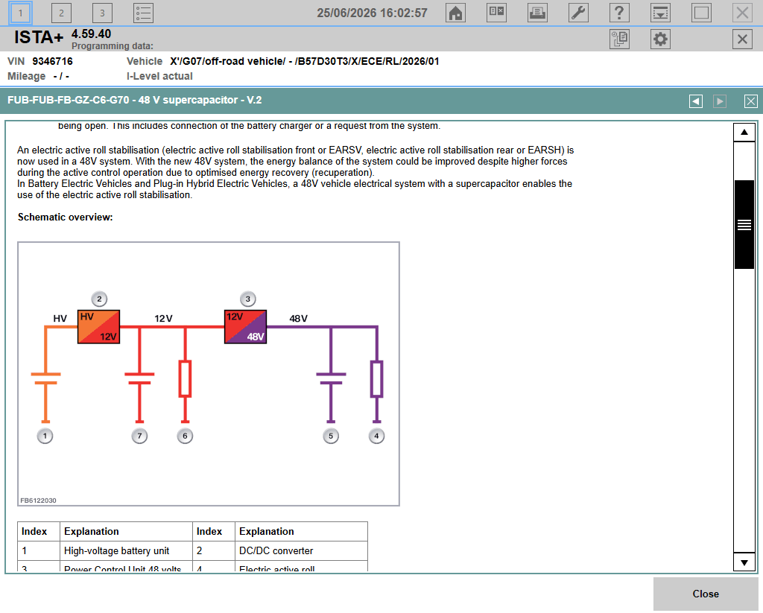Open the operations list icon
Screen dimensions: 763x613
coord(143,13)
